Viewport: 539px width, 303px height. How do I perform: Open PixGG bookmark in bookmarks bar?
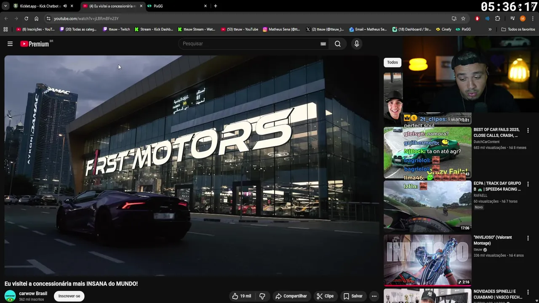(463, 29)
